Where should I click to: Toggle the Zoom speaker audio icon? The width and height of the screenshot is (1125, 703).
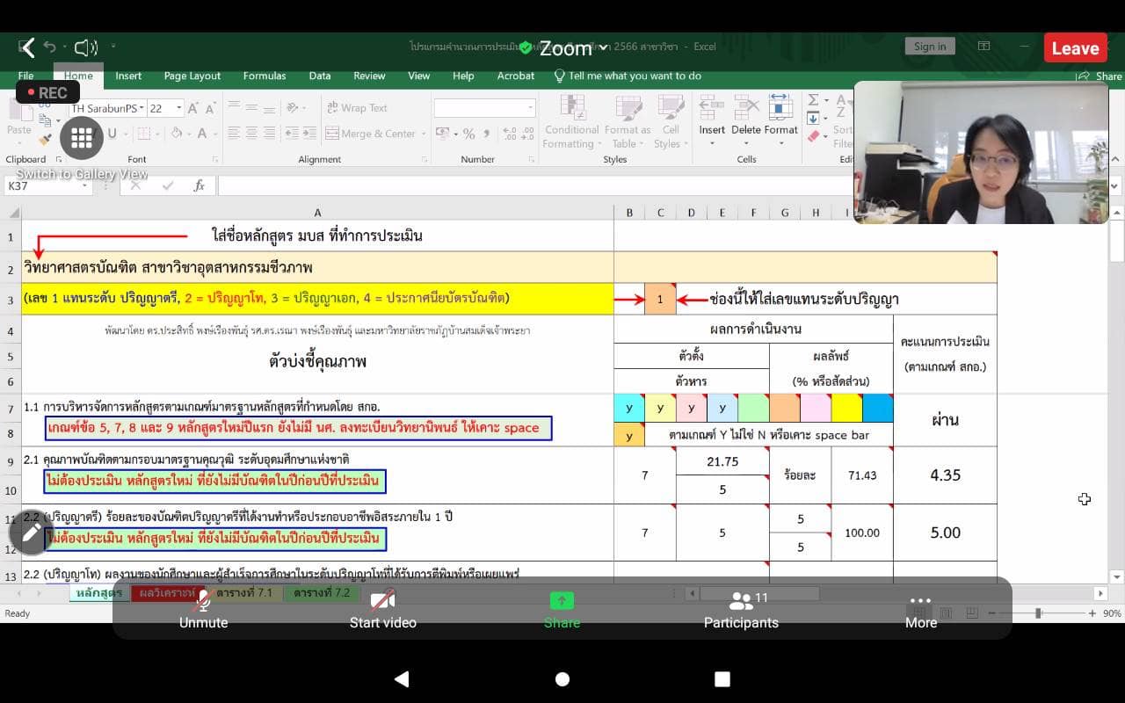(x=85, y=47)
